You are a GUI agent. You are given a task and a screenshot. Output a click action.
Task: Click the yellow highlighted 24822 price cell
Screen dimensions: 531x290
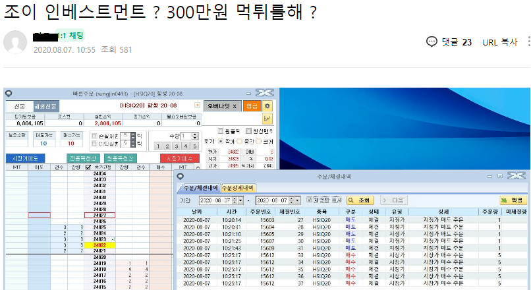pos(99,245)
